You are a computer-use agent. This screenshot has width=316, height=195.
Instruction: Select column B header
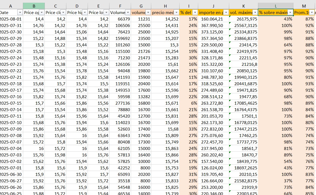tap(34, 6)
